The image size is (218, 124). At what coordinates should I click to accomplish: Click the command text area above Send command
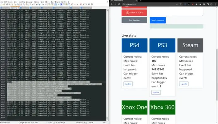pyautogui.click(x=176, y=11)
